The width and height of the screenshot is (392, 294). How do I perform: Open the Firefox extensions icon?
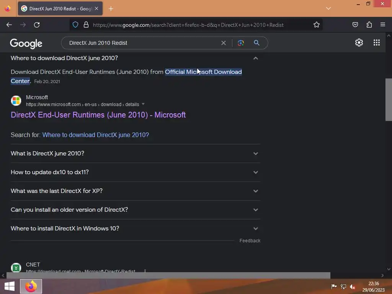[x=369, y=24]
